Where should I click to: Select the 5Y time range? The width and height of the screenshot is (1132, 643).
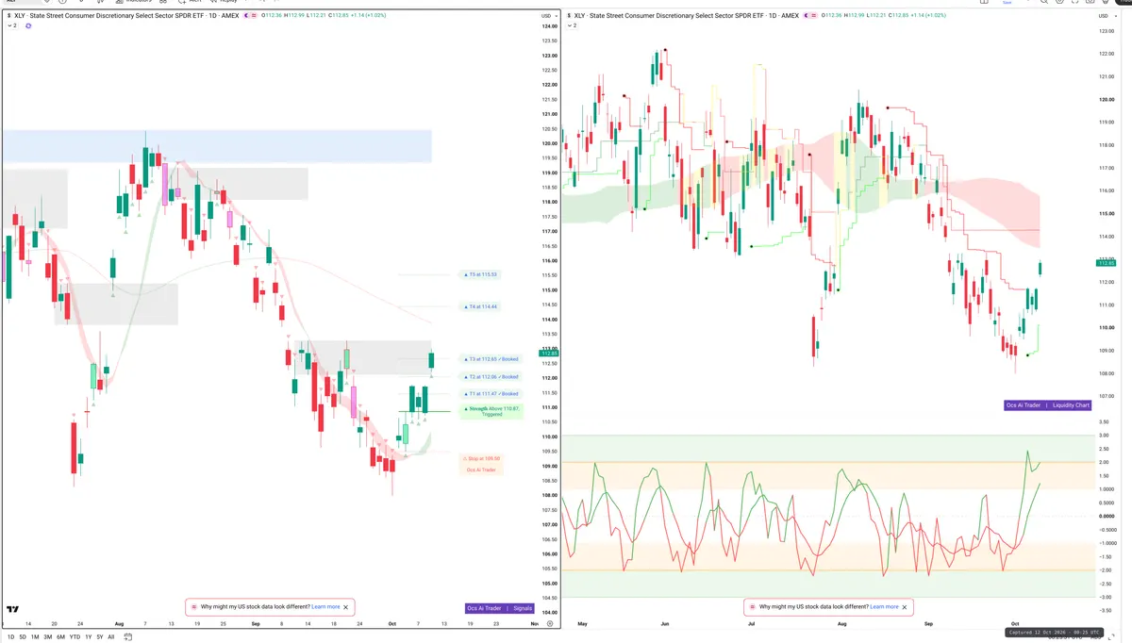pos(100,637)
